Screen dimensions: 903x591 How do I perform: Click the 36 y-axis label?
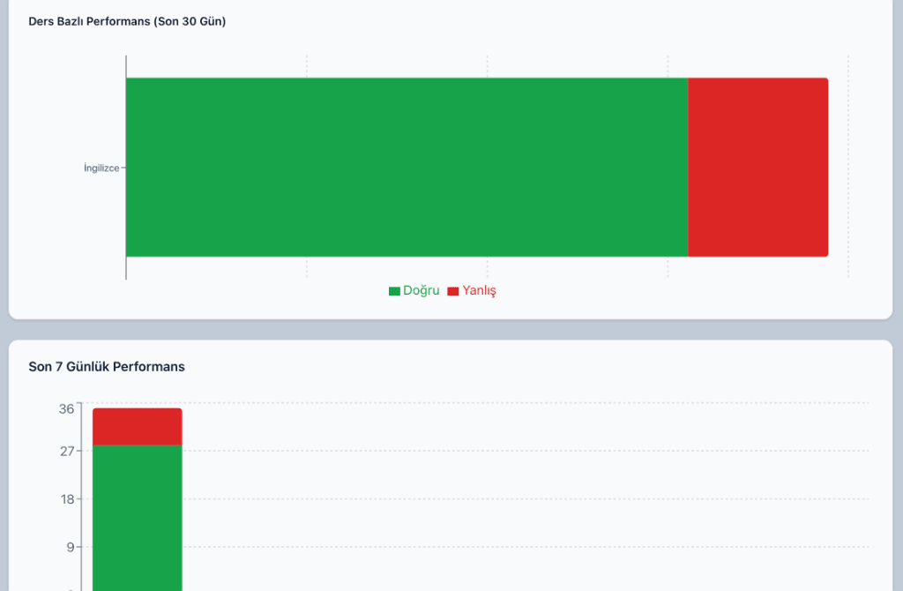pos(67,409)
